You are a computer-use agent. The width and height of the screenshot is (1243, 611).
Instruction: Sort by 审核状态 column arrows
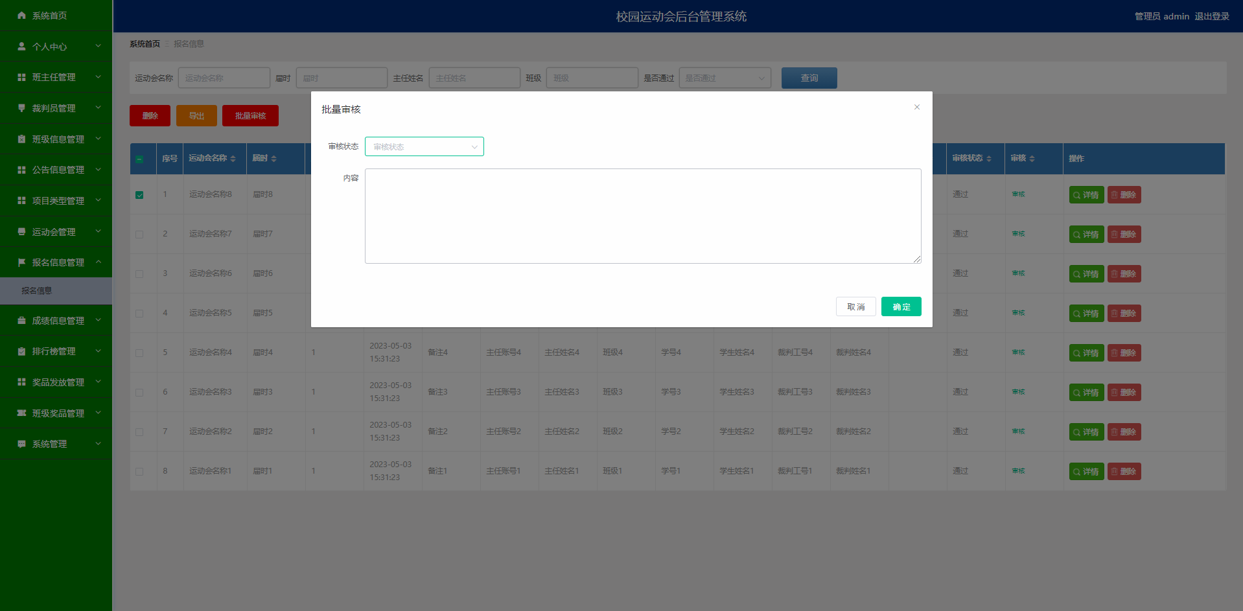coord(989,159)
